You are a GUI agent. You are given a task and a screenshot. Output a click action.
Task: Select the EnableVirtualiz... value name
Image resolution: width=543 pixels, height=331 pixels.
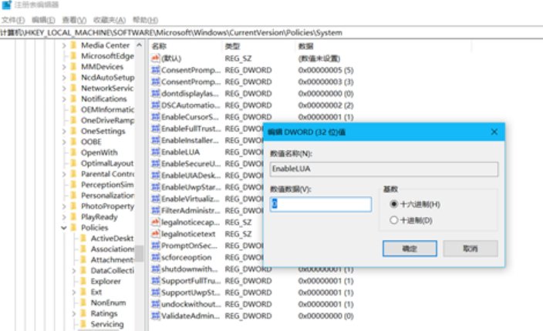pyautogui.click(x=190, y=199)
